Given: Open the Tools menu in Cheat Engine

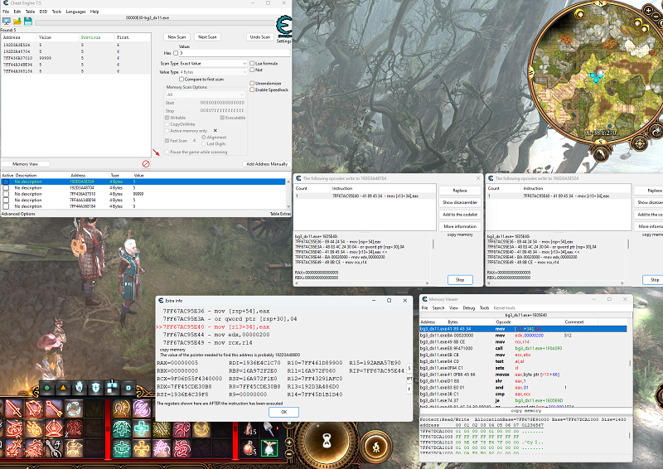Looking at the screenshot, I should coord(56,12).
